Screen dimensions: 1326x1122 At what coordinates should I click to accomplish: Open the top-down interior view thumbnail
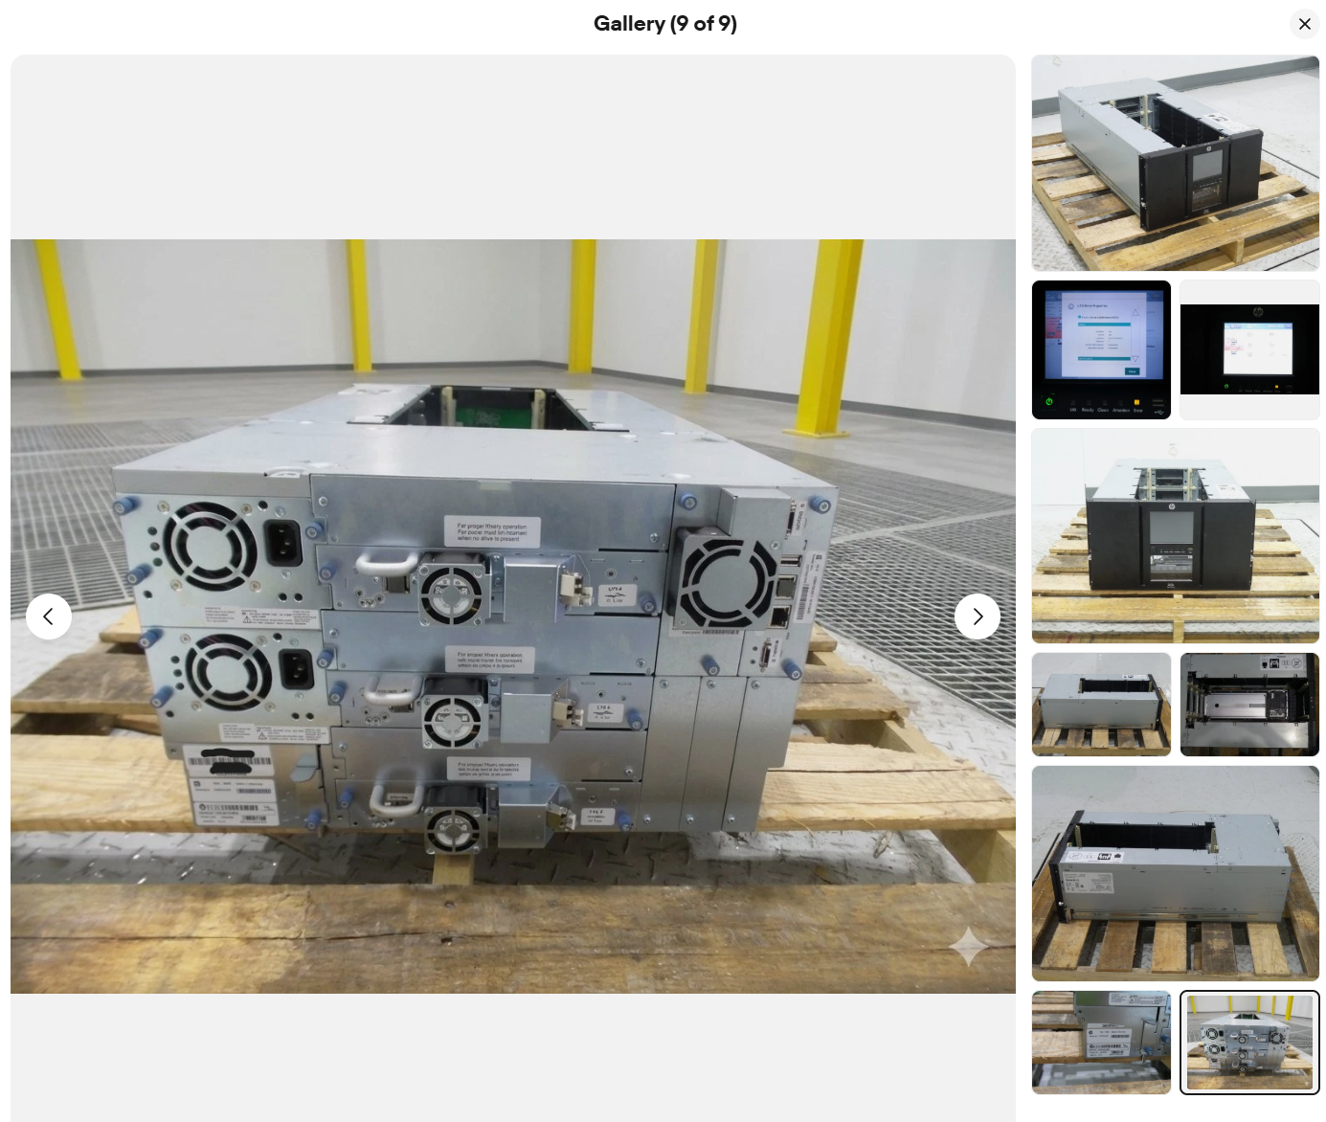tap(1249, 705)
